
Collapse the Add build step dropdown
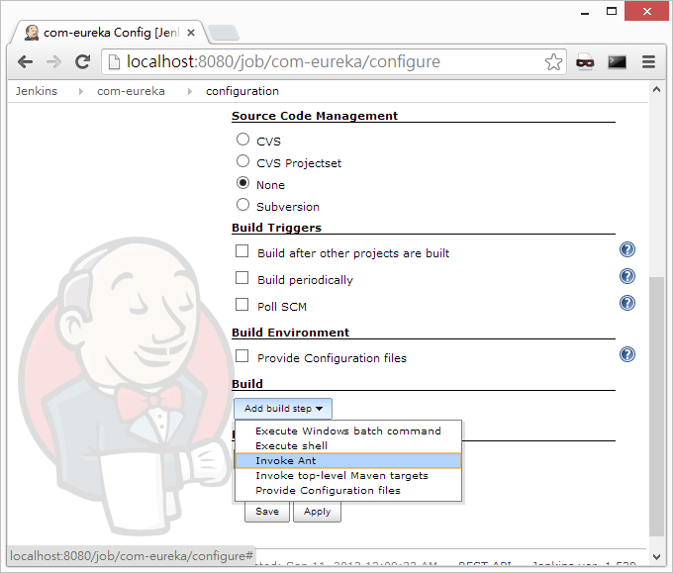(283, 409)
